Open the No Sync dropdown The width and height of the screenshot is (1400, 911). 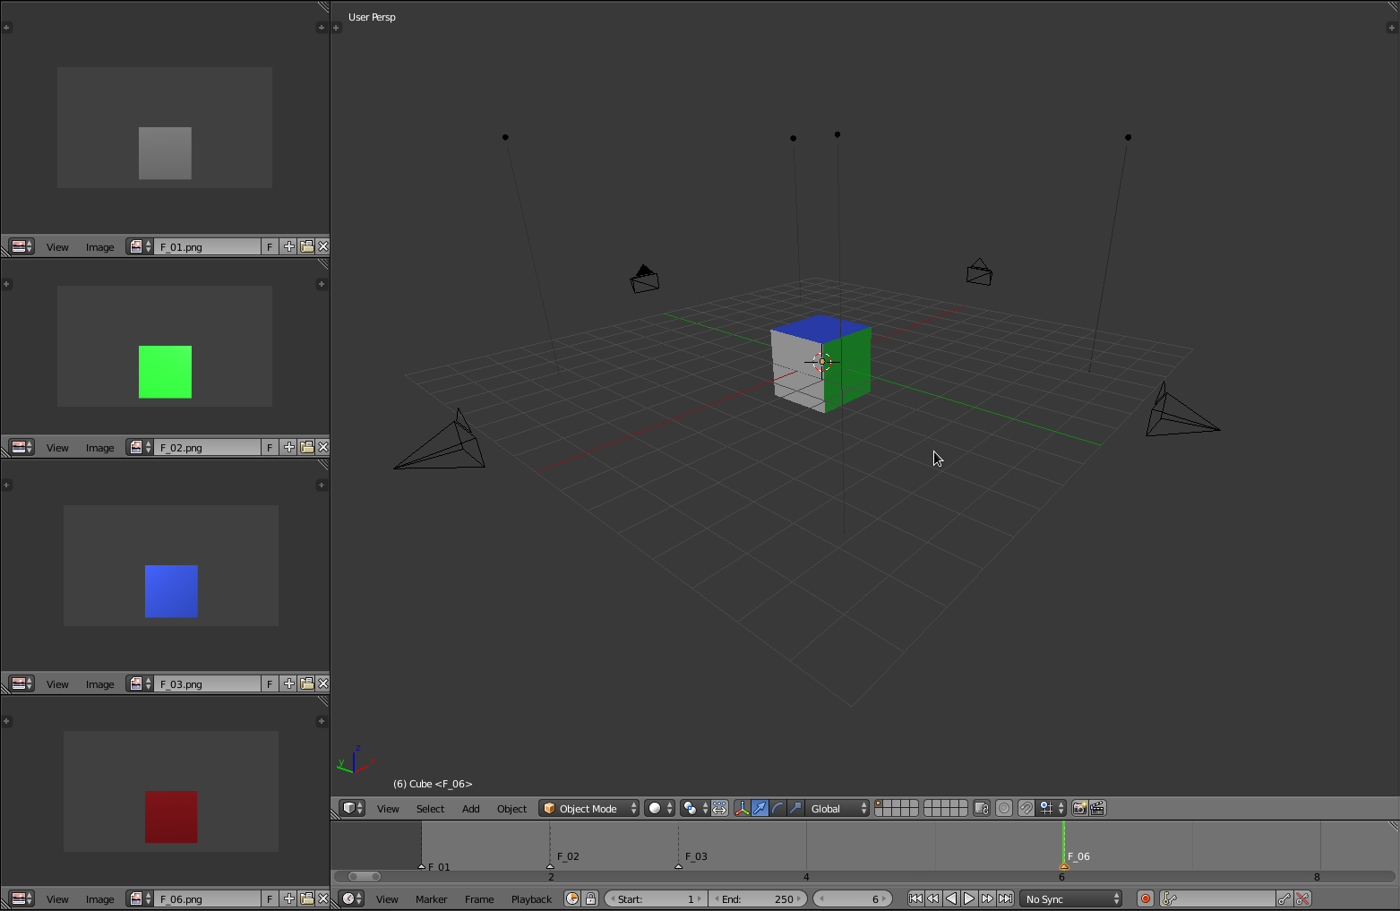(x=1071, y=898)
